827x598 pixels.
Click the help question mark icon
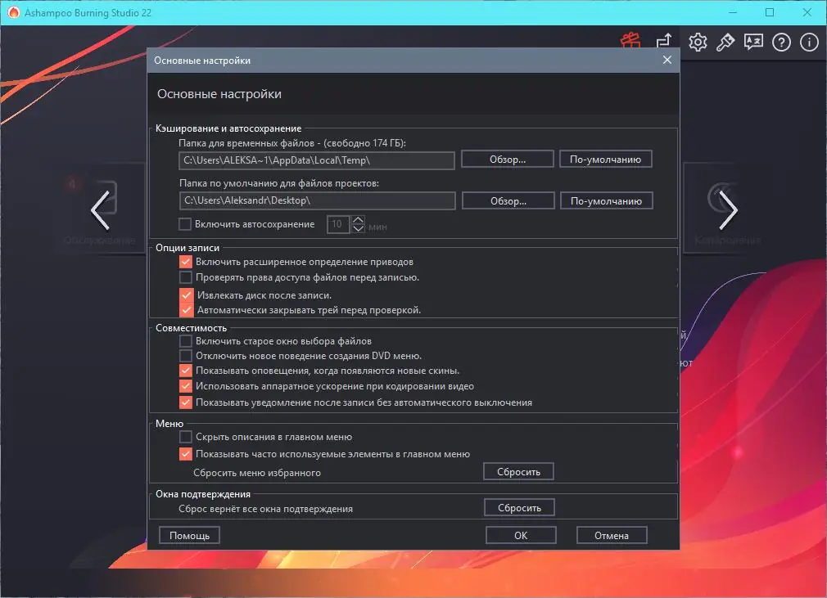[781, 42]
